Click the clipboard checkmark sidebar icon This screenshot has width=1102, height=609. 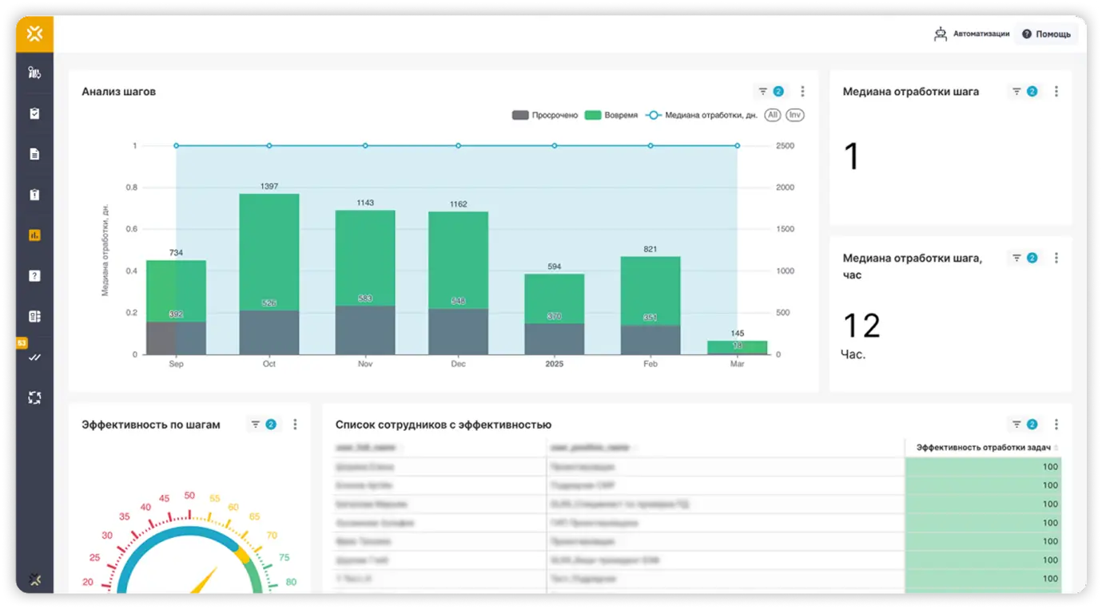tap(34, 114)
